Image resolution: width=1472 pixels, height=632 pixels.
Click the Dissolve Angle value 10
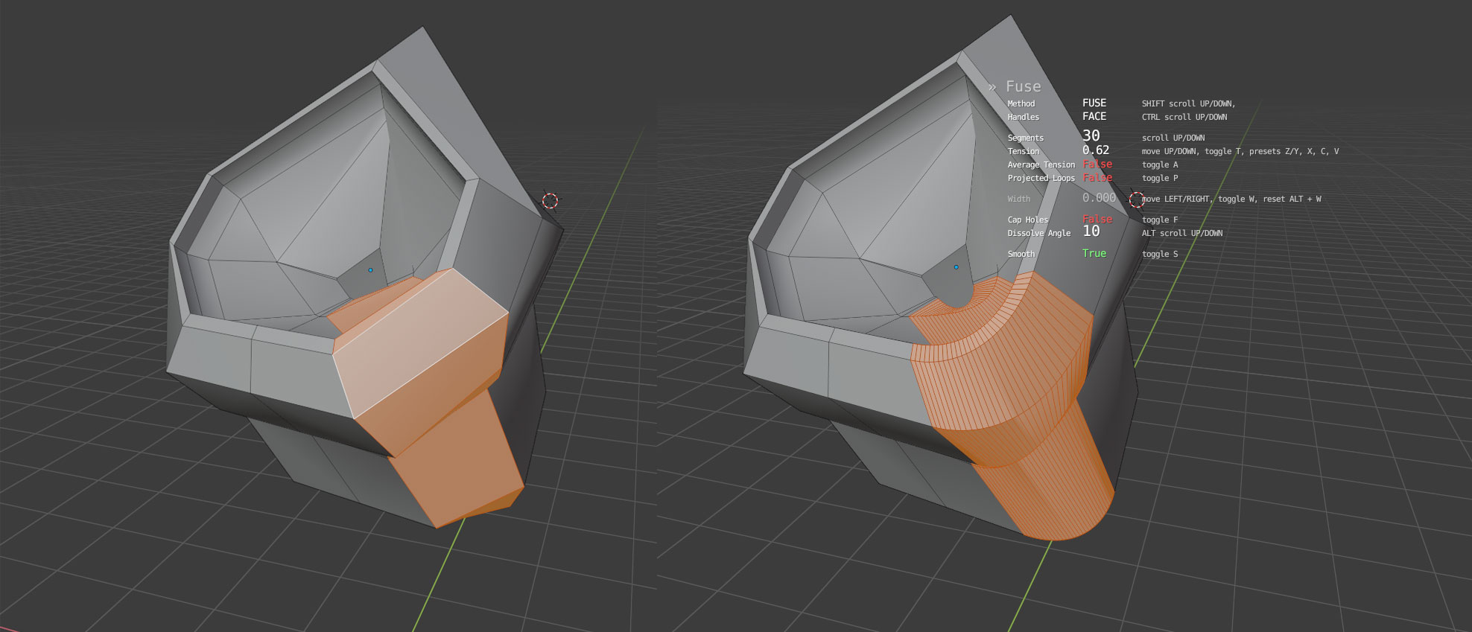click(1091, 232)
